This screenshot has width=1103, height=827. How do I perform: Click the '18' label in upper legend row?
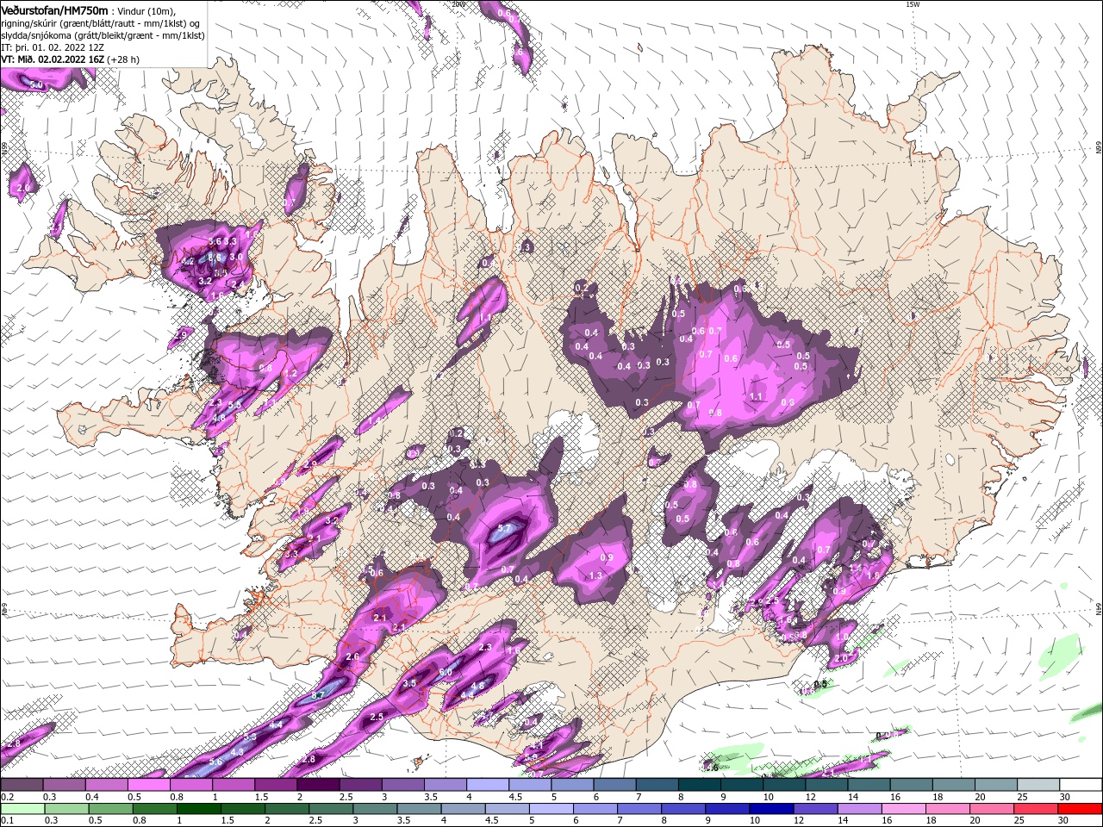click(x=938, y=797)
